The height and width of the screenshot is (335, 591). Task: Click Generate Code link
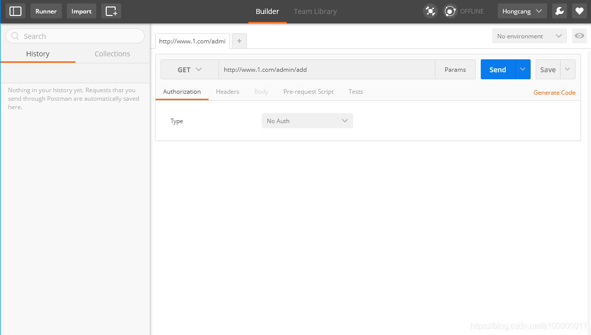click(554, 92)
